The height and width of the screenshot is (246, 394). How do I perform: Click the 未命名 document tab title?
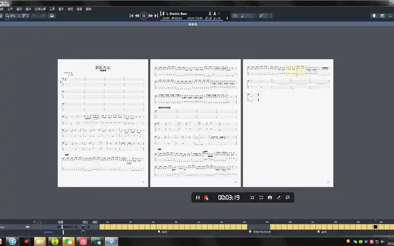pyautogui.click(x=193, y=24)
